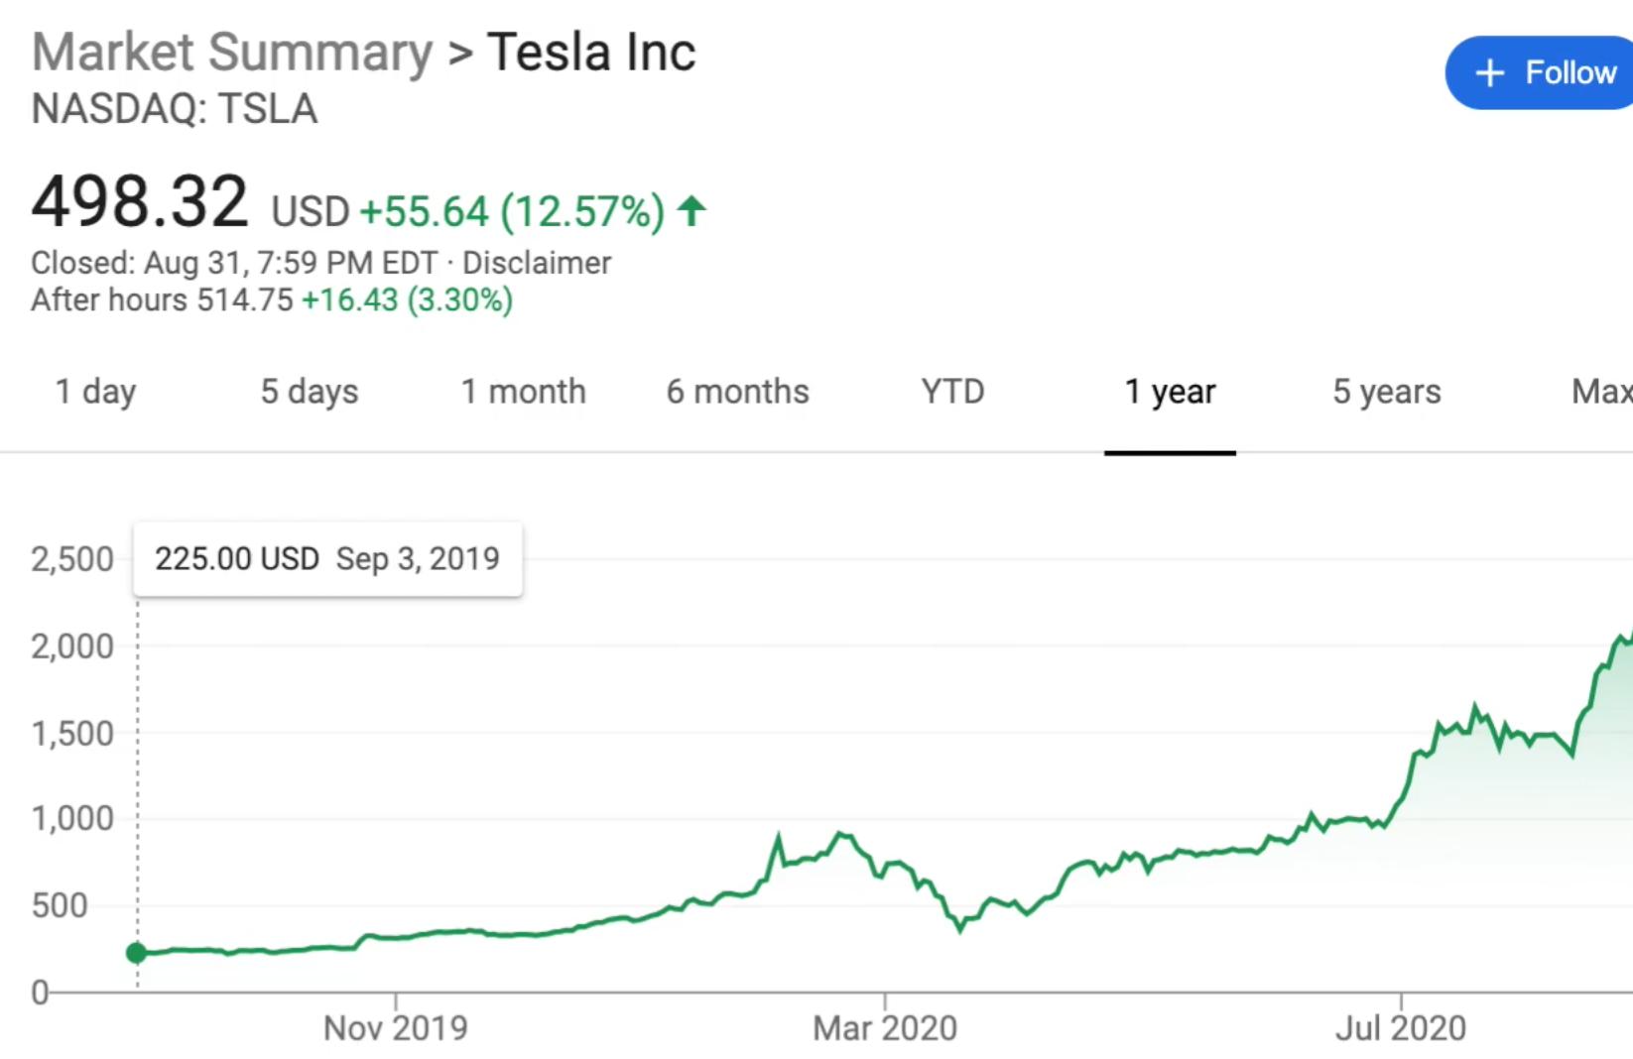Choose the 6 months range tab

point(737,392)
